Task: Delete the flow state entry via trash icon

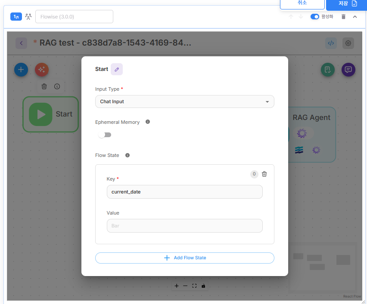Action: pos(264,174)
